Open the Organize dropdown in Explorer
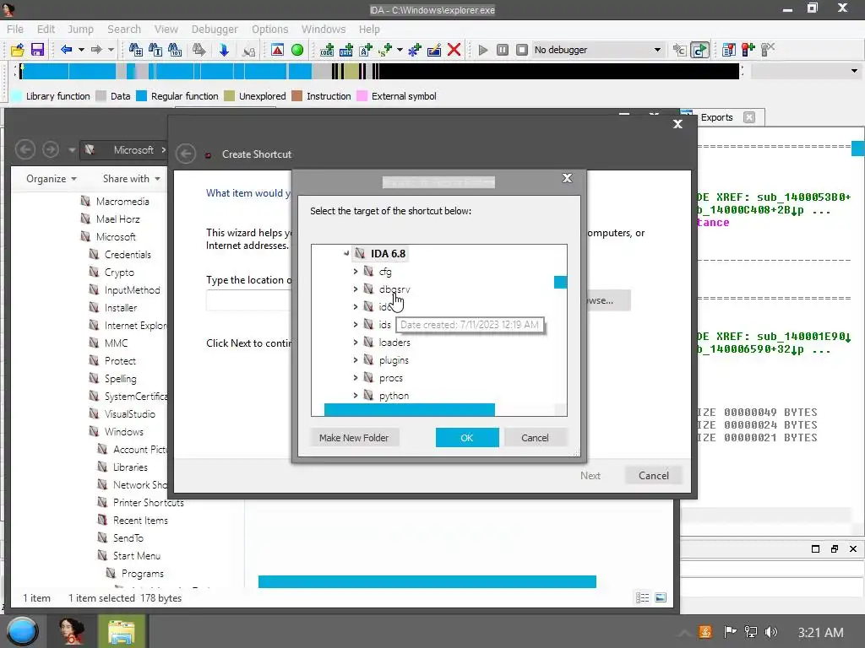 coord(52,179)
